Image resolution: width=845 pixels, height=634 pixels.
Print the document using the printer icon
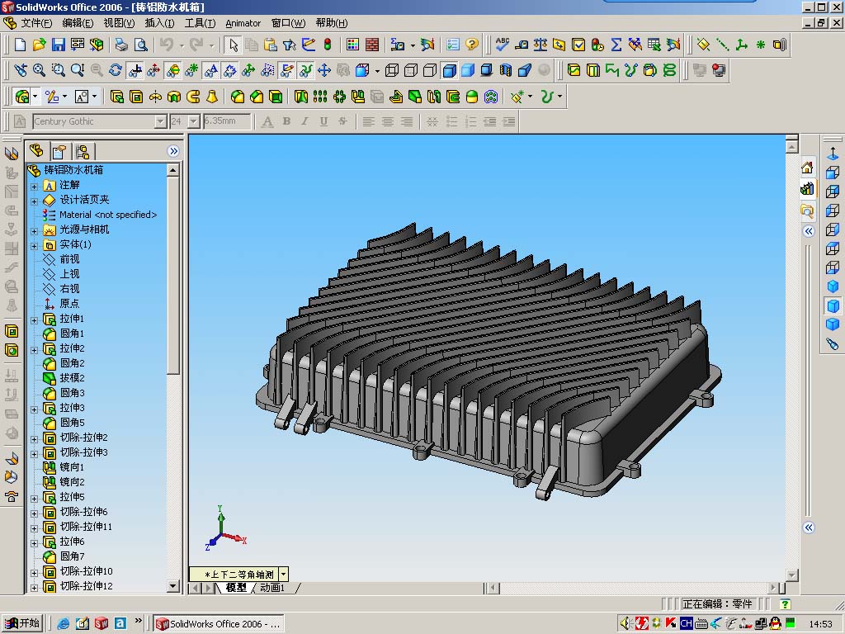tap(121, 45)
